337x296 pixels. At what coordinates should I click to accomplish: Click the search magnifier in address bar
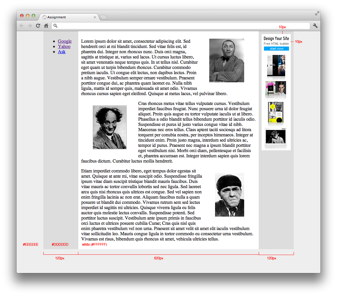pos(56,26)
